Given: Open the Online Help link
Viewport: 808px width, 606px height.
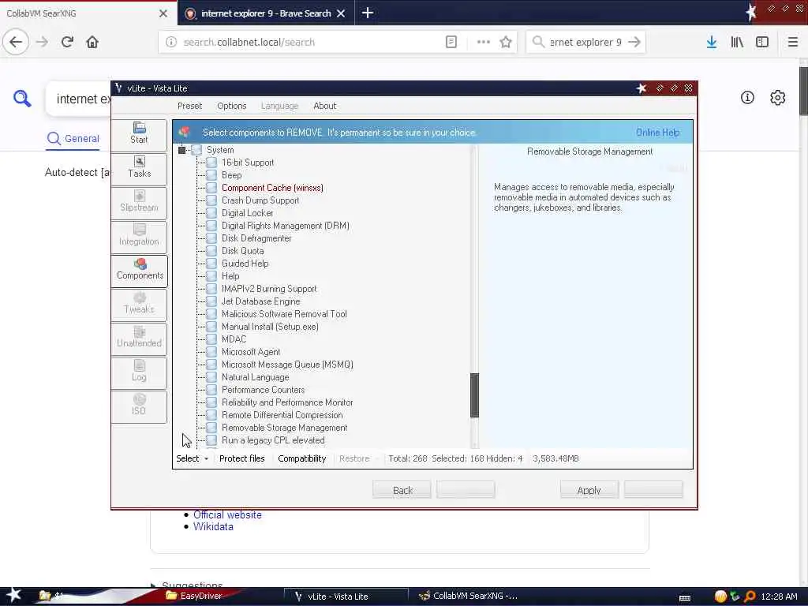Looking at the screenshot, I should point(657,133).
